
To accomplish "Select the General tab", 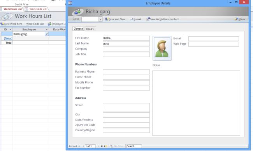I will 79,28.
